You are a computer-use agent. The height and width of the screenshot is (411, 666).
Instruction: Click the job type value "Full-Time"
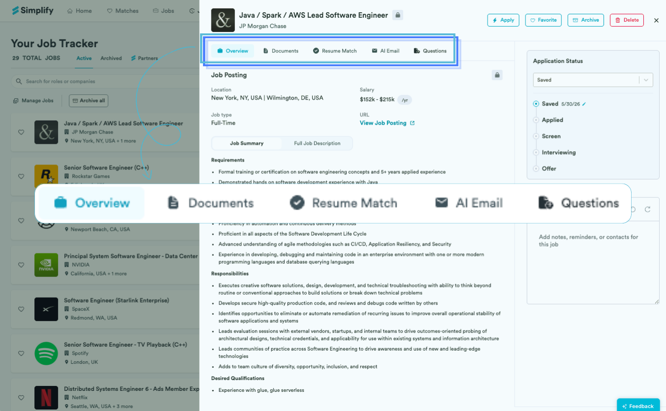pyautogui.click(x=223, y=123)
